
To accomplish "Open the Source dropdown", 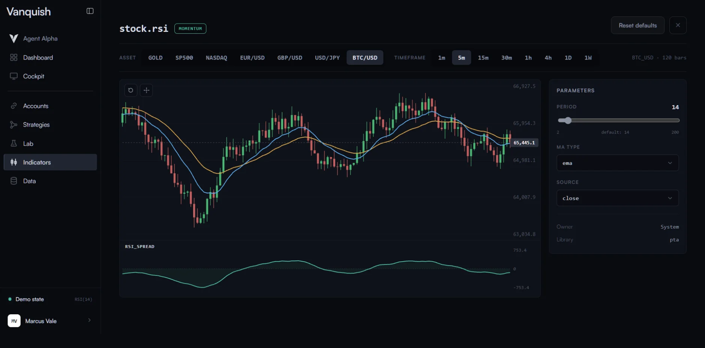I will [618, 198].
